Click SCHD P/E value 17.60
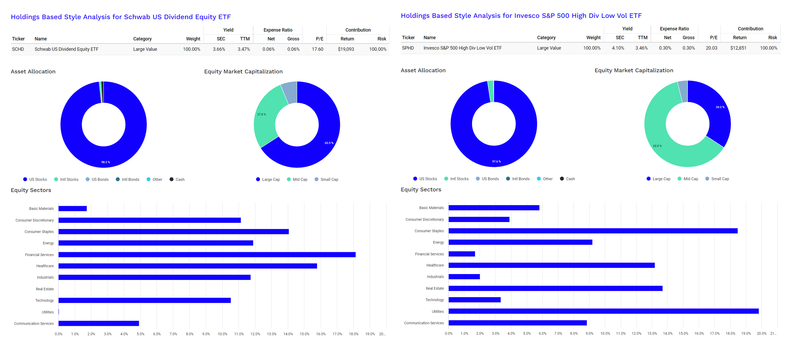The height and width of the screenshot is (353, 794). [x=317, y=49]
